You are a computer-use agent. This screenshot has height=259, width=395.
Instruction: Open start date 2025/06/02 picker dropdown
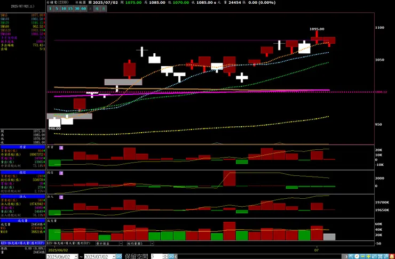point(76,257)
